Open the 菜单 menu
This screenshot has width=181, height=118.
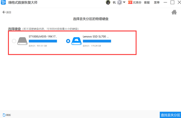click(x=157, y=3)
